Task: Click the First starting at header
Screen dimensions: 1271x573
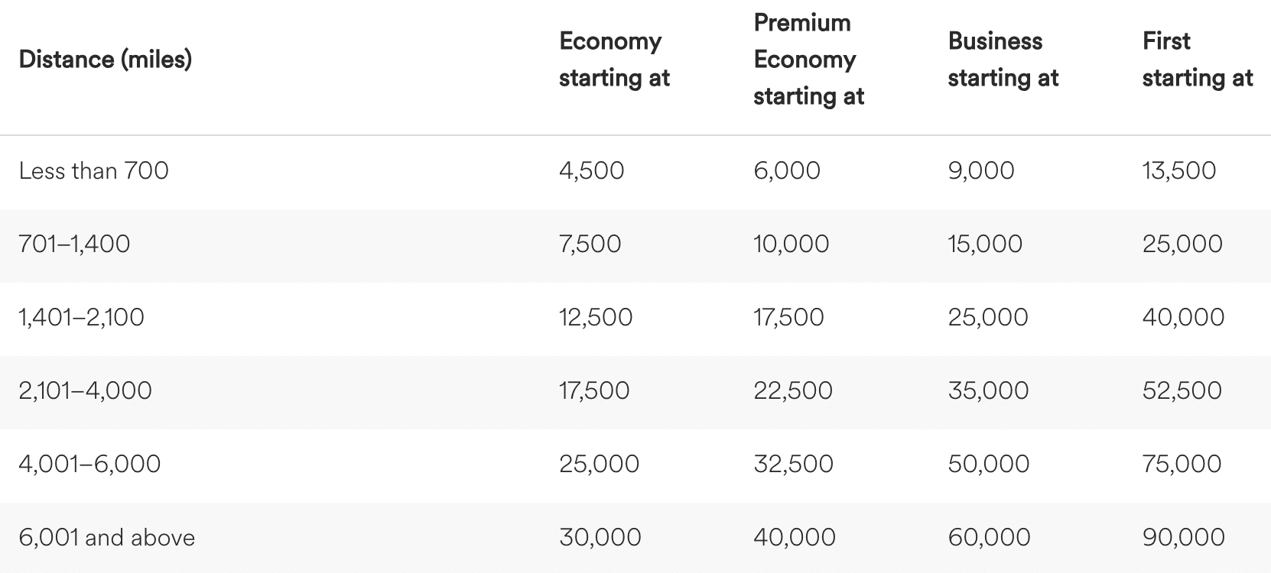Action: 1197,60
